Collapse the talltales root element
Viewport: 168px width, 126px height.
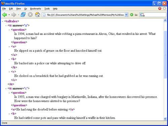3,21
